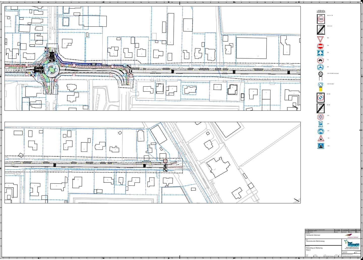Click the blue one-way arrow legend sign
This screenshot has width=363, height=260.
[x=320, y=53]
